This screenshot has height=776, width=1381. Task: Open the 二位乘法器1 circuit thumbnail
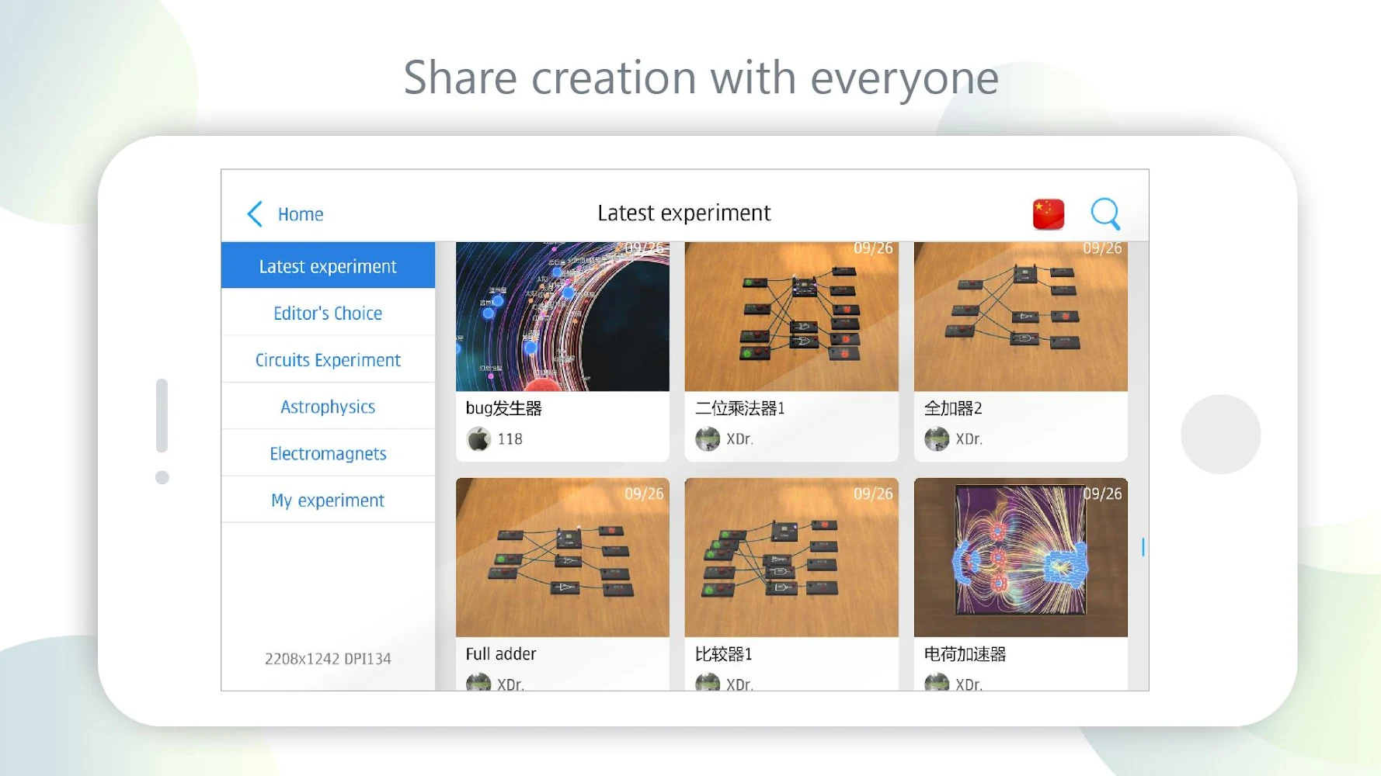pos(791,317)
